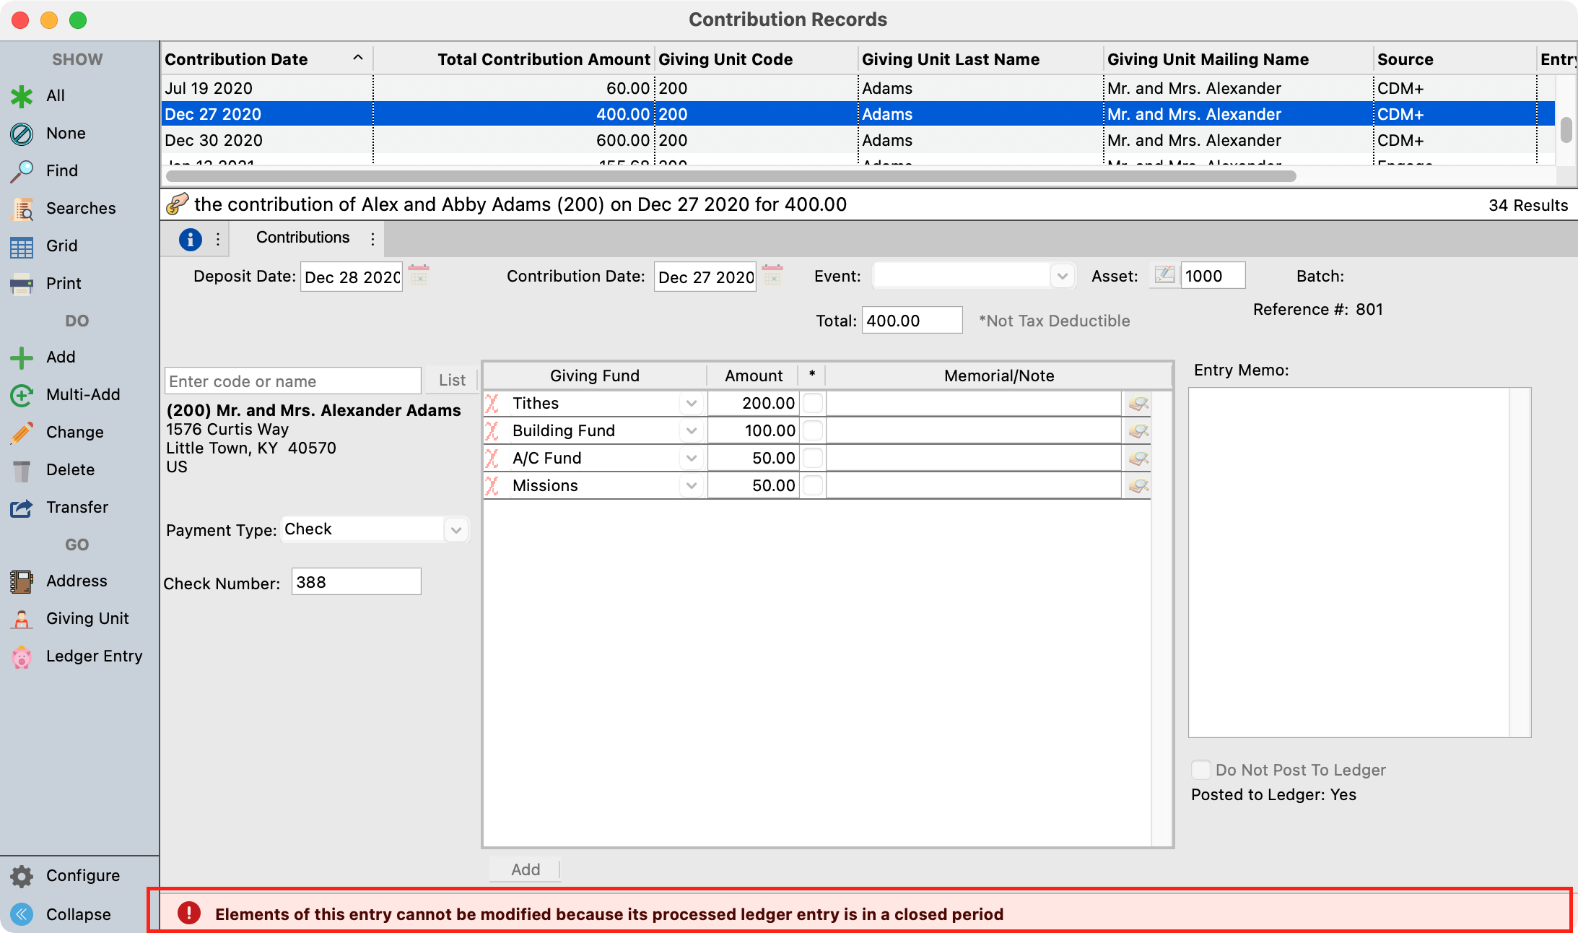This screenshot has width=1578, height=933.
Task: Click the Ledger Entry piggy bank icon
Action: pyautogui.click(x=22, y=656)
